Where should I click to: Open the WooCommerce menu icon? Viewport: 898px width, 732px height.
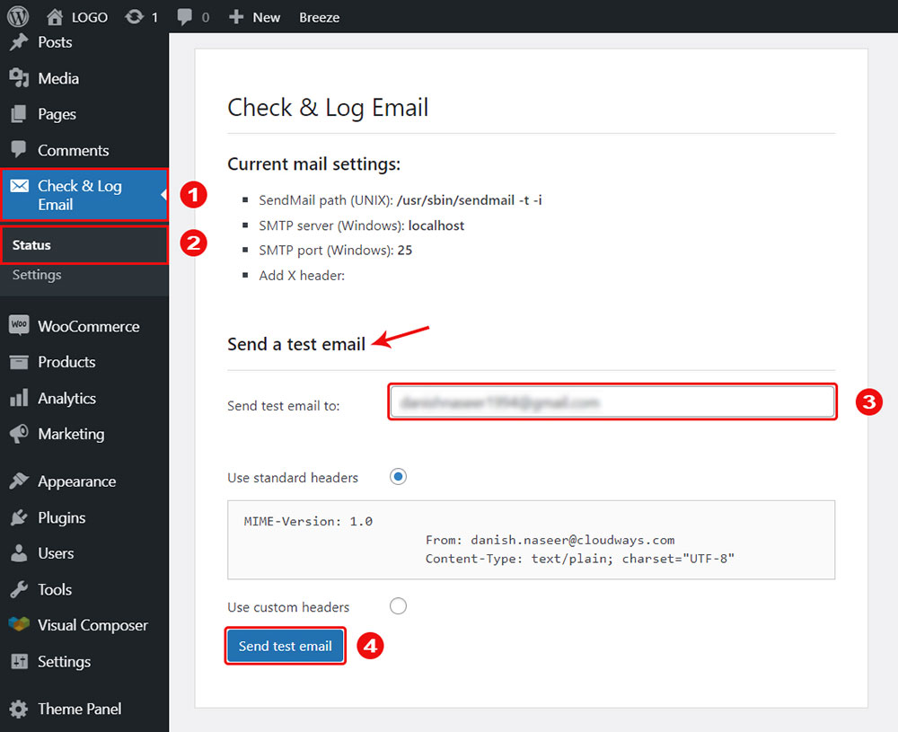[19, 325]
